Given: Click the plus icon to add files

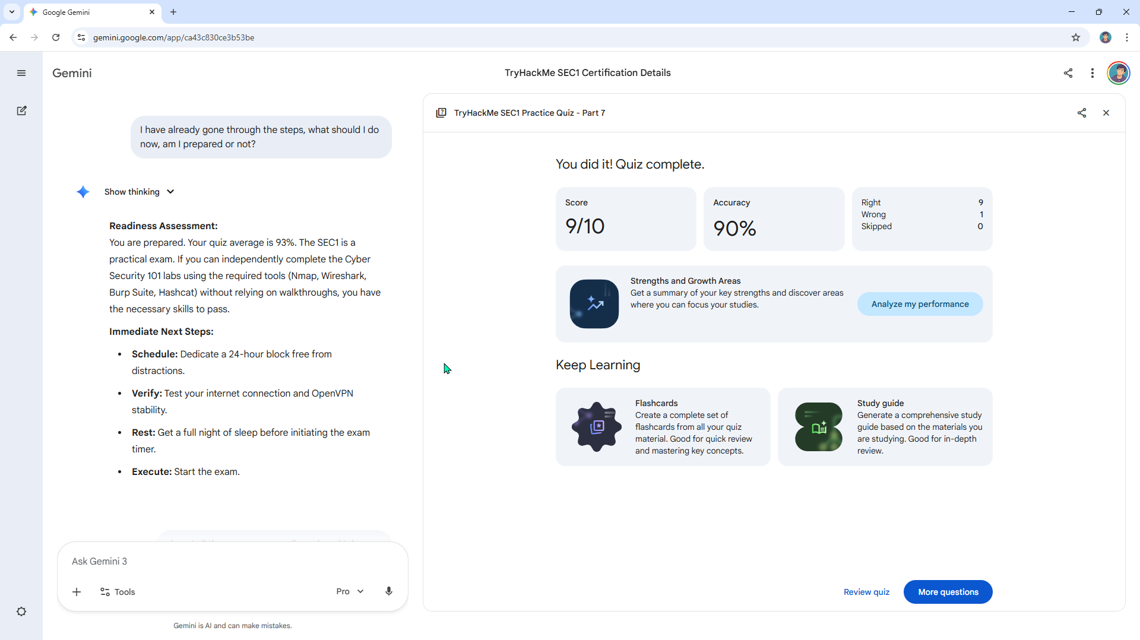Looking at the screenshot, I should coord(77,592).
